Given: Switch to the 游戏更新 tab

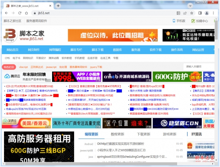Looking at the screenshot, I should pos(170,134).
